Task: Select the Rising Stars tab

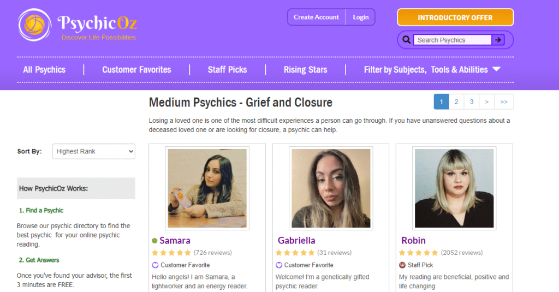Action: [305, 70]
